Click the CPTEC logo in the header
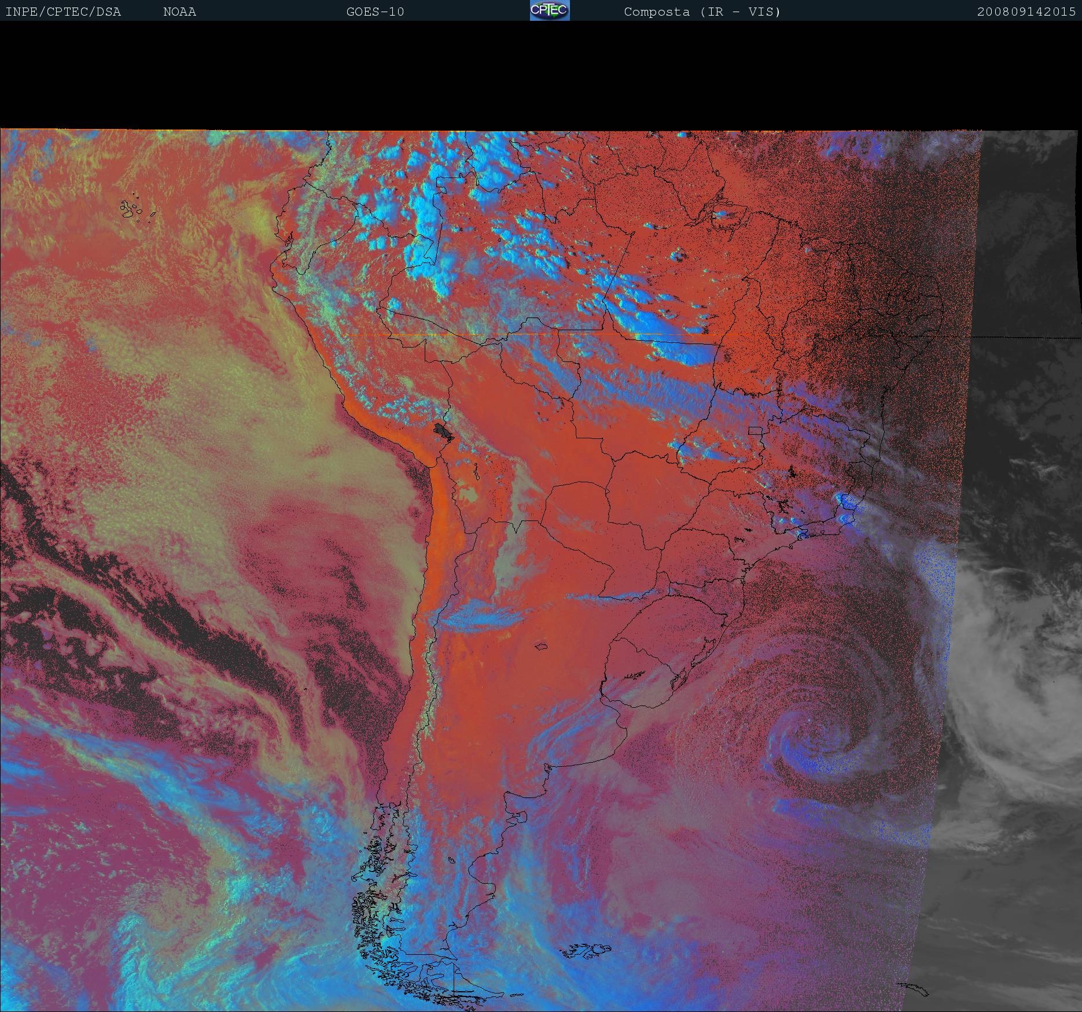1082x1012 pixels. click(x=549, y=11)
